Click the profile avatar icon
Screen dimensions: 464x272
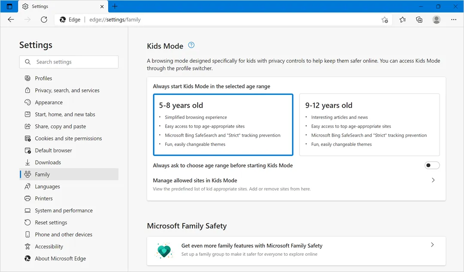click(x=437, y=20)
